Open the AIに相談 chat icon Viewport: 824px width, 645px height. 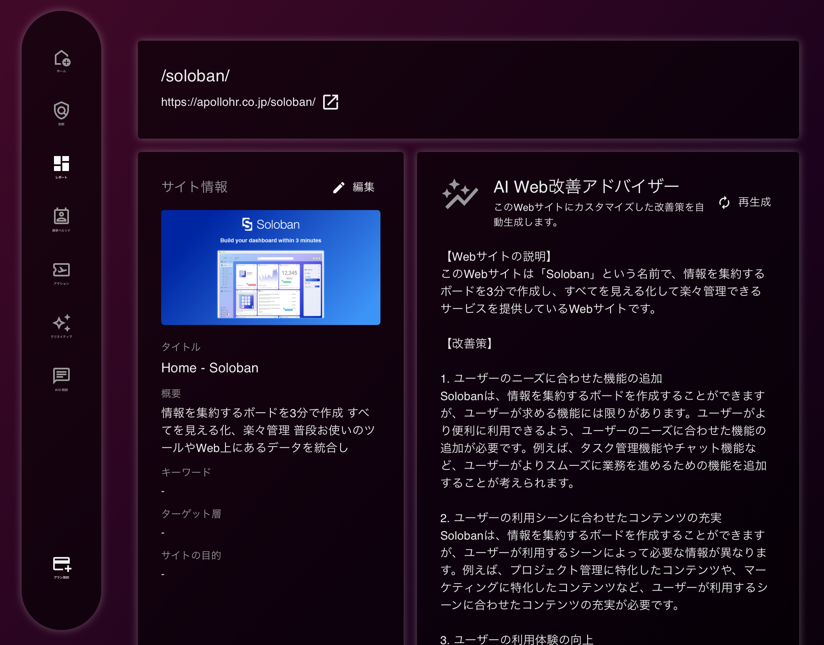tap(61, 376)
